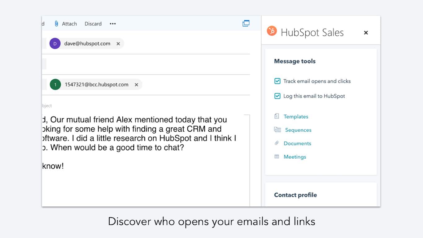Click the pop-out window icon
Viewport: 423px width, 238px height.
(246, 23)
